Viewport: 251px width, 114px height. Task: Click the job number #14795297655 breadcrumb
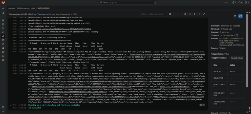coord(44,8)
